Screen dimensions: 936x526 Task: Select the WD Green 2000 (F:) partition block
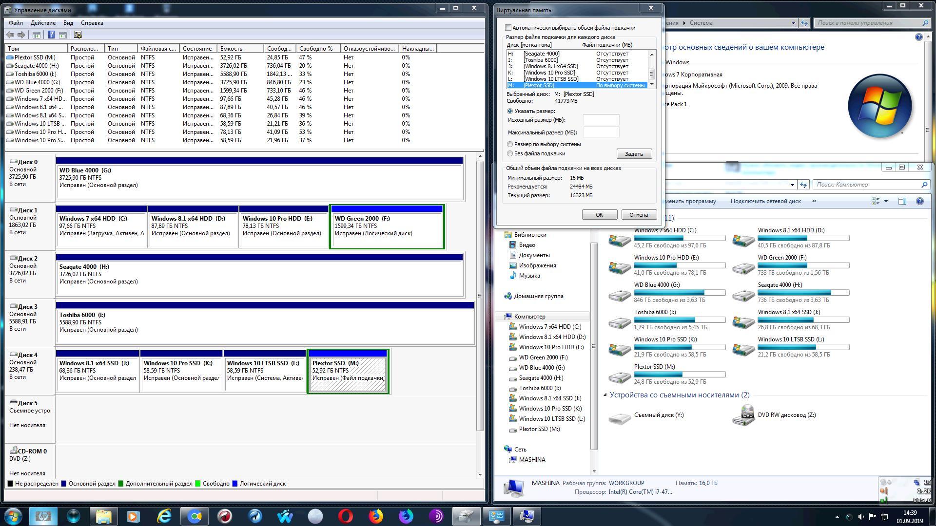coord(387,227)
